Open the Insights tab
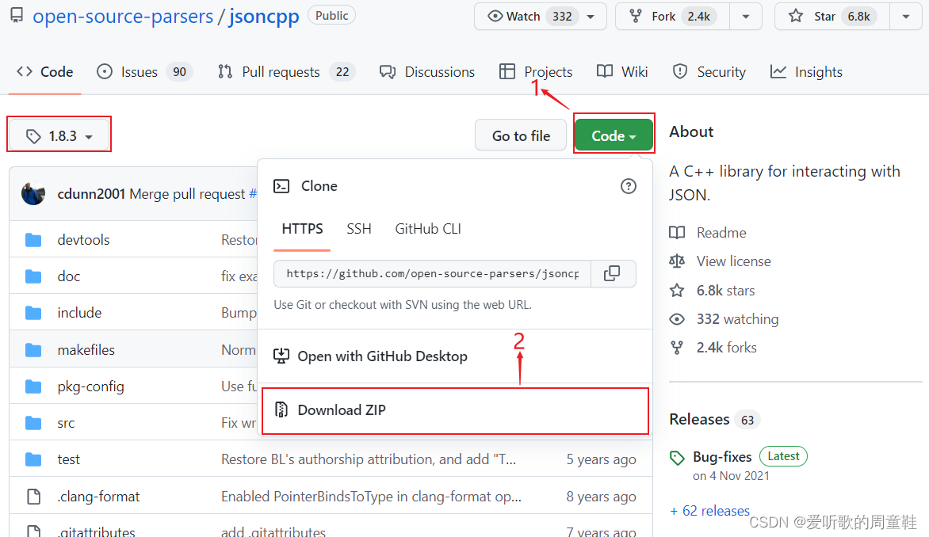Viewport: 929px width, 537px height. point(806,71)
